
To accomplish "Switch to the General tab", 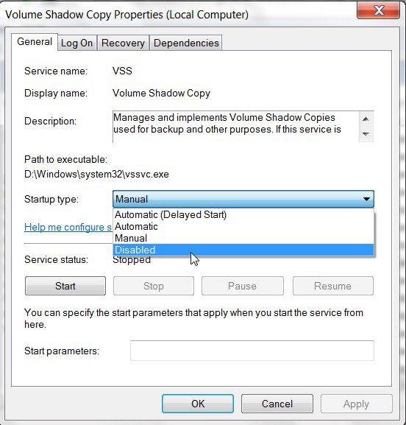I will pos(35,42).
